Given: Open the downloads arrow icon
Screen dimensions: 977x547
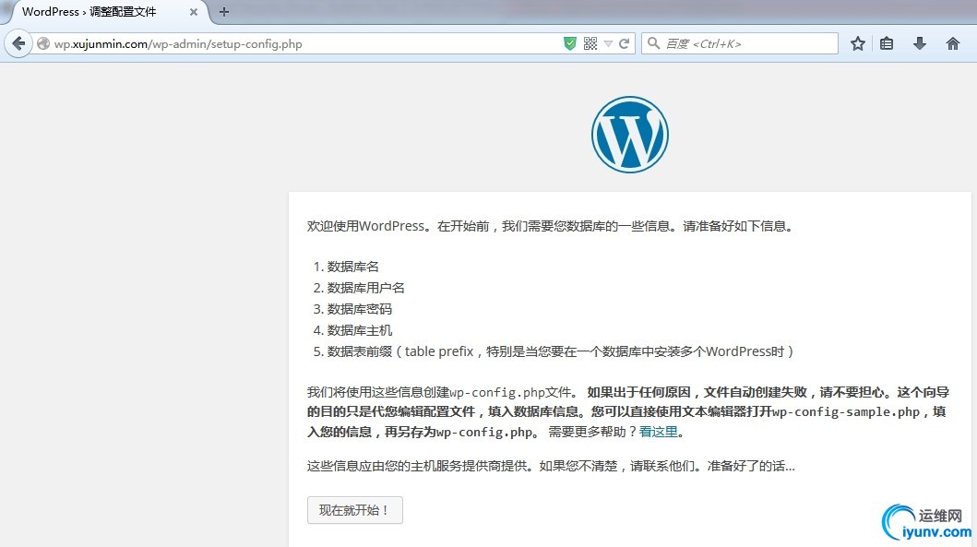Looking at the screenshot, I should pos(920,43).
